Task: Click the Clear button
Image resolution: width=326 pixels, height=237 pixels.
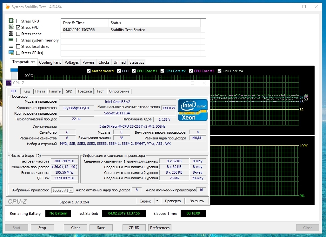Action: click(x=75, y=228)
